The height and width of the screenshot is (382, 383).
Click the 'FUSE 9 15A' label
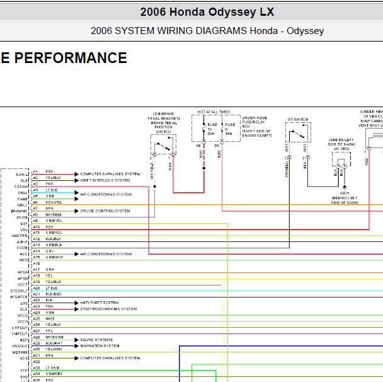(x=229, y=129)
